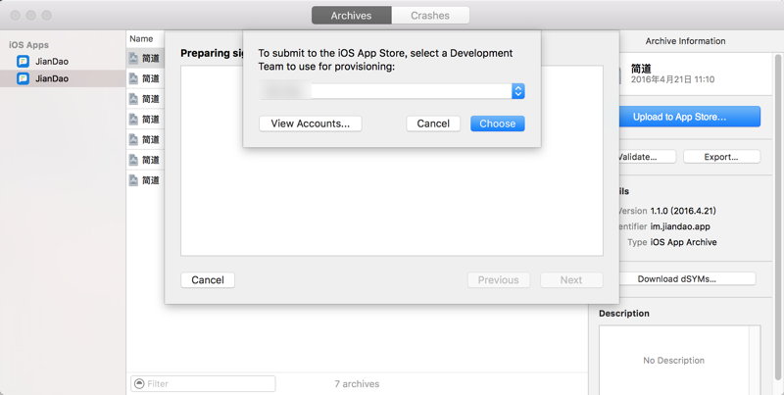Viewport: 784px width, 395px height.
Task: Click the selected JianDao app icon in sidebar
Action: coord(23,78)
